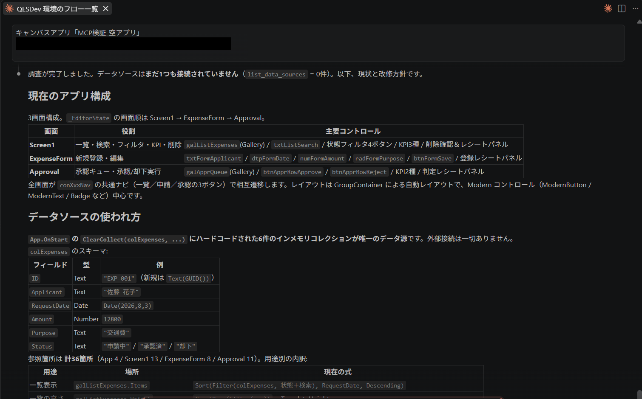Click the conXxxNav code tag
642x399 pixels.
pyautogui.click(x=75, y=185)
